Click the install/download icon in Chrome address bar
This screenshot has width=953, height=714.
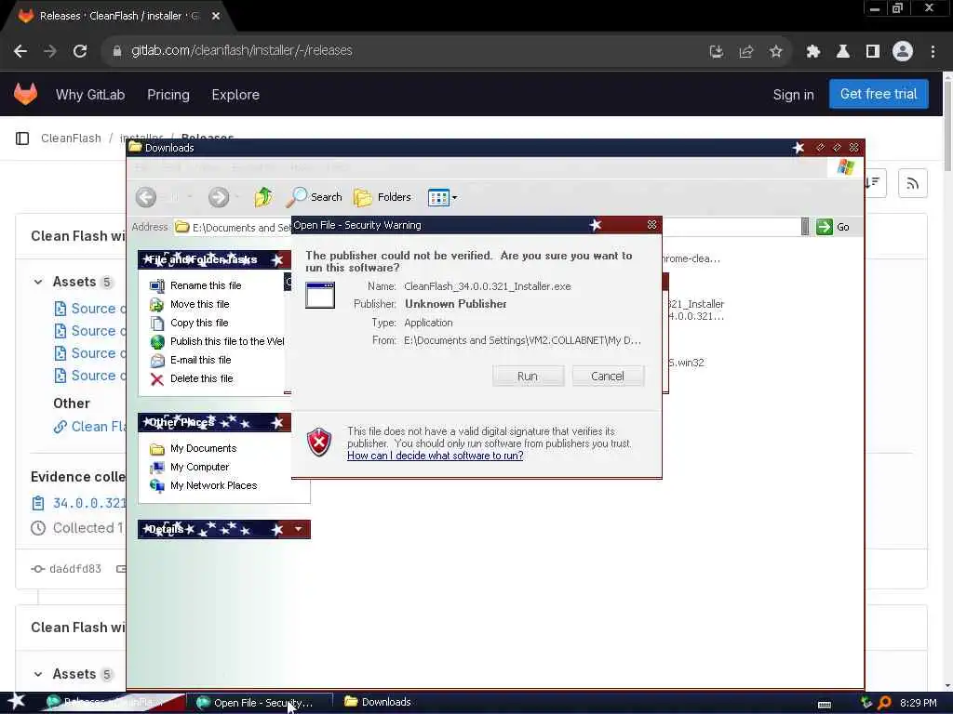[717, 52]
